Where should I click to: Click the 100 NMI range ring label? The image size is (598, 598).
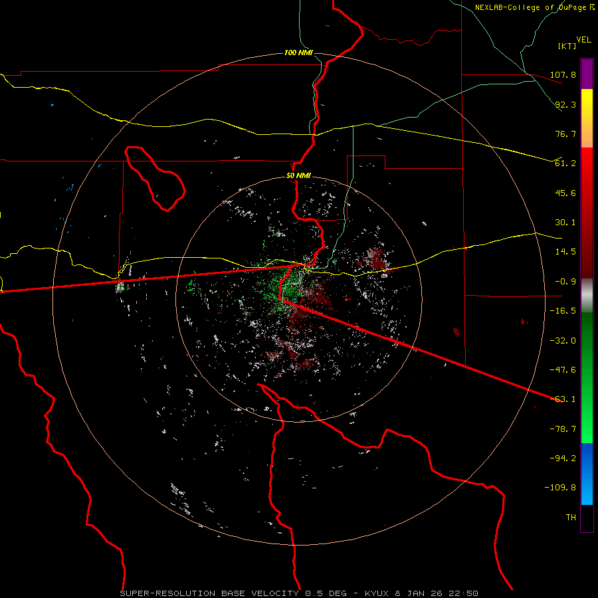298,52
